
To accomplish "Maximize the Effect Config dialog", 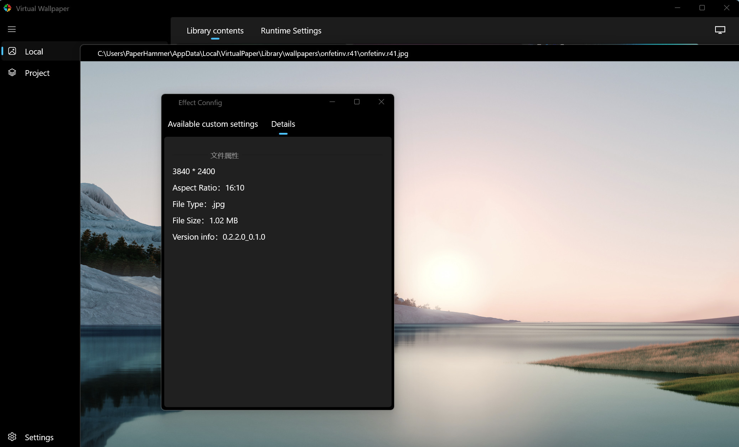I will 357,102.
